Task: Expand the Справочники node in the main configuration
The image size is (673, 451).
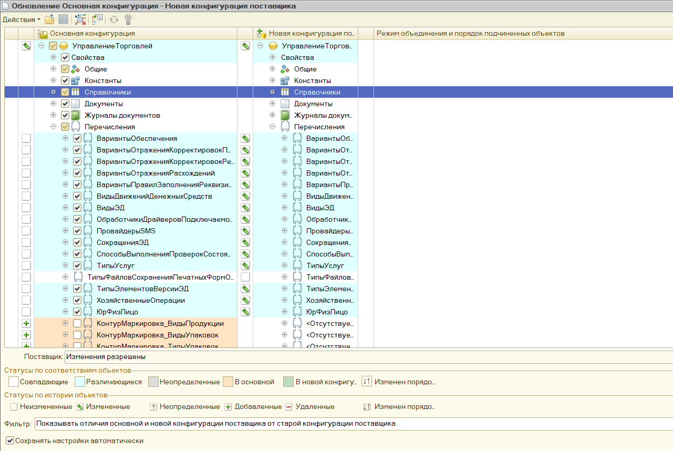Action: click(x=53, y=92)
